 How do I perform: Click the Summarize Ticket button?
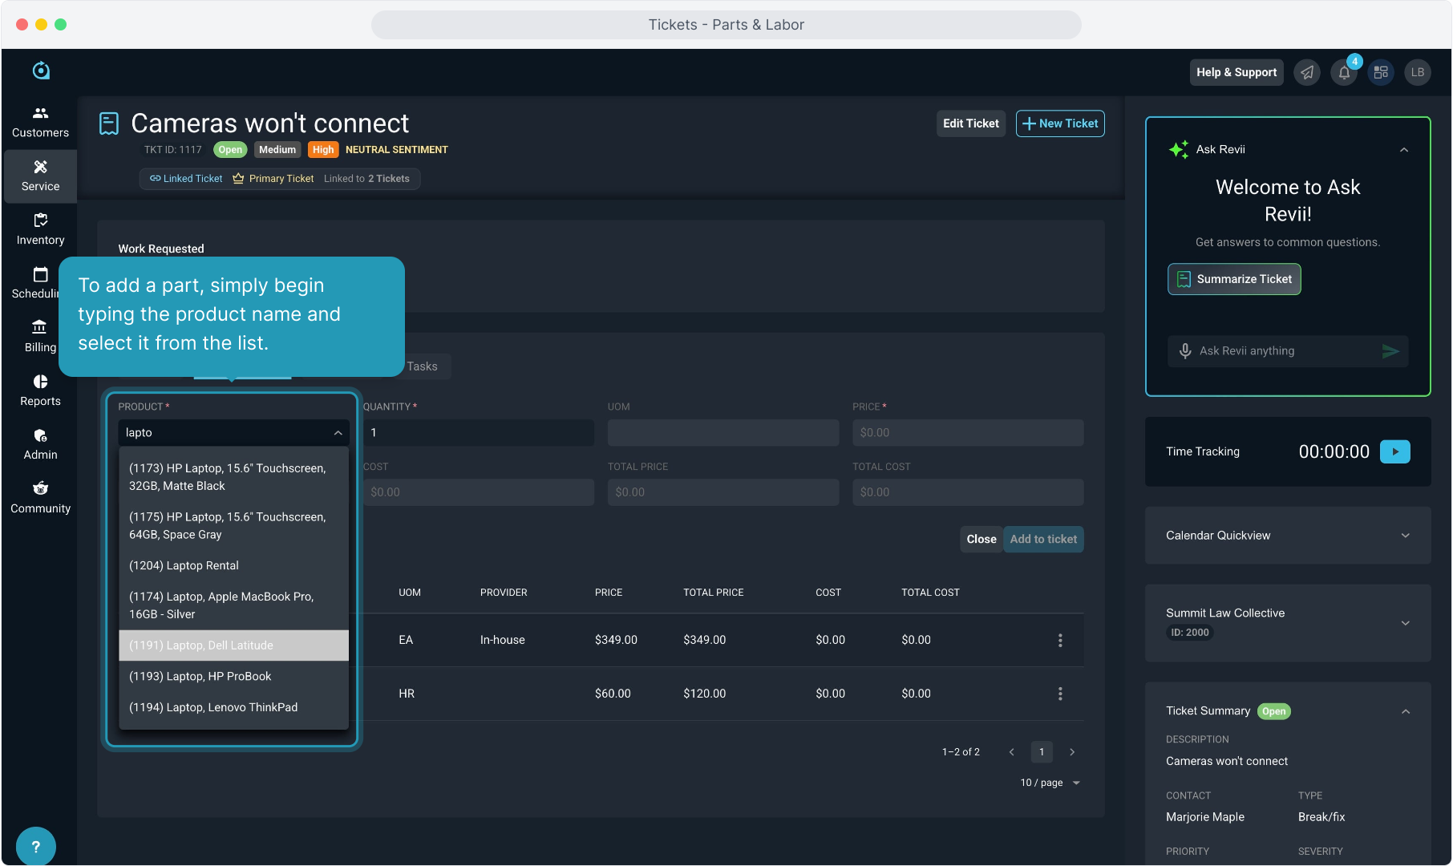point(1234,279)
